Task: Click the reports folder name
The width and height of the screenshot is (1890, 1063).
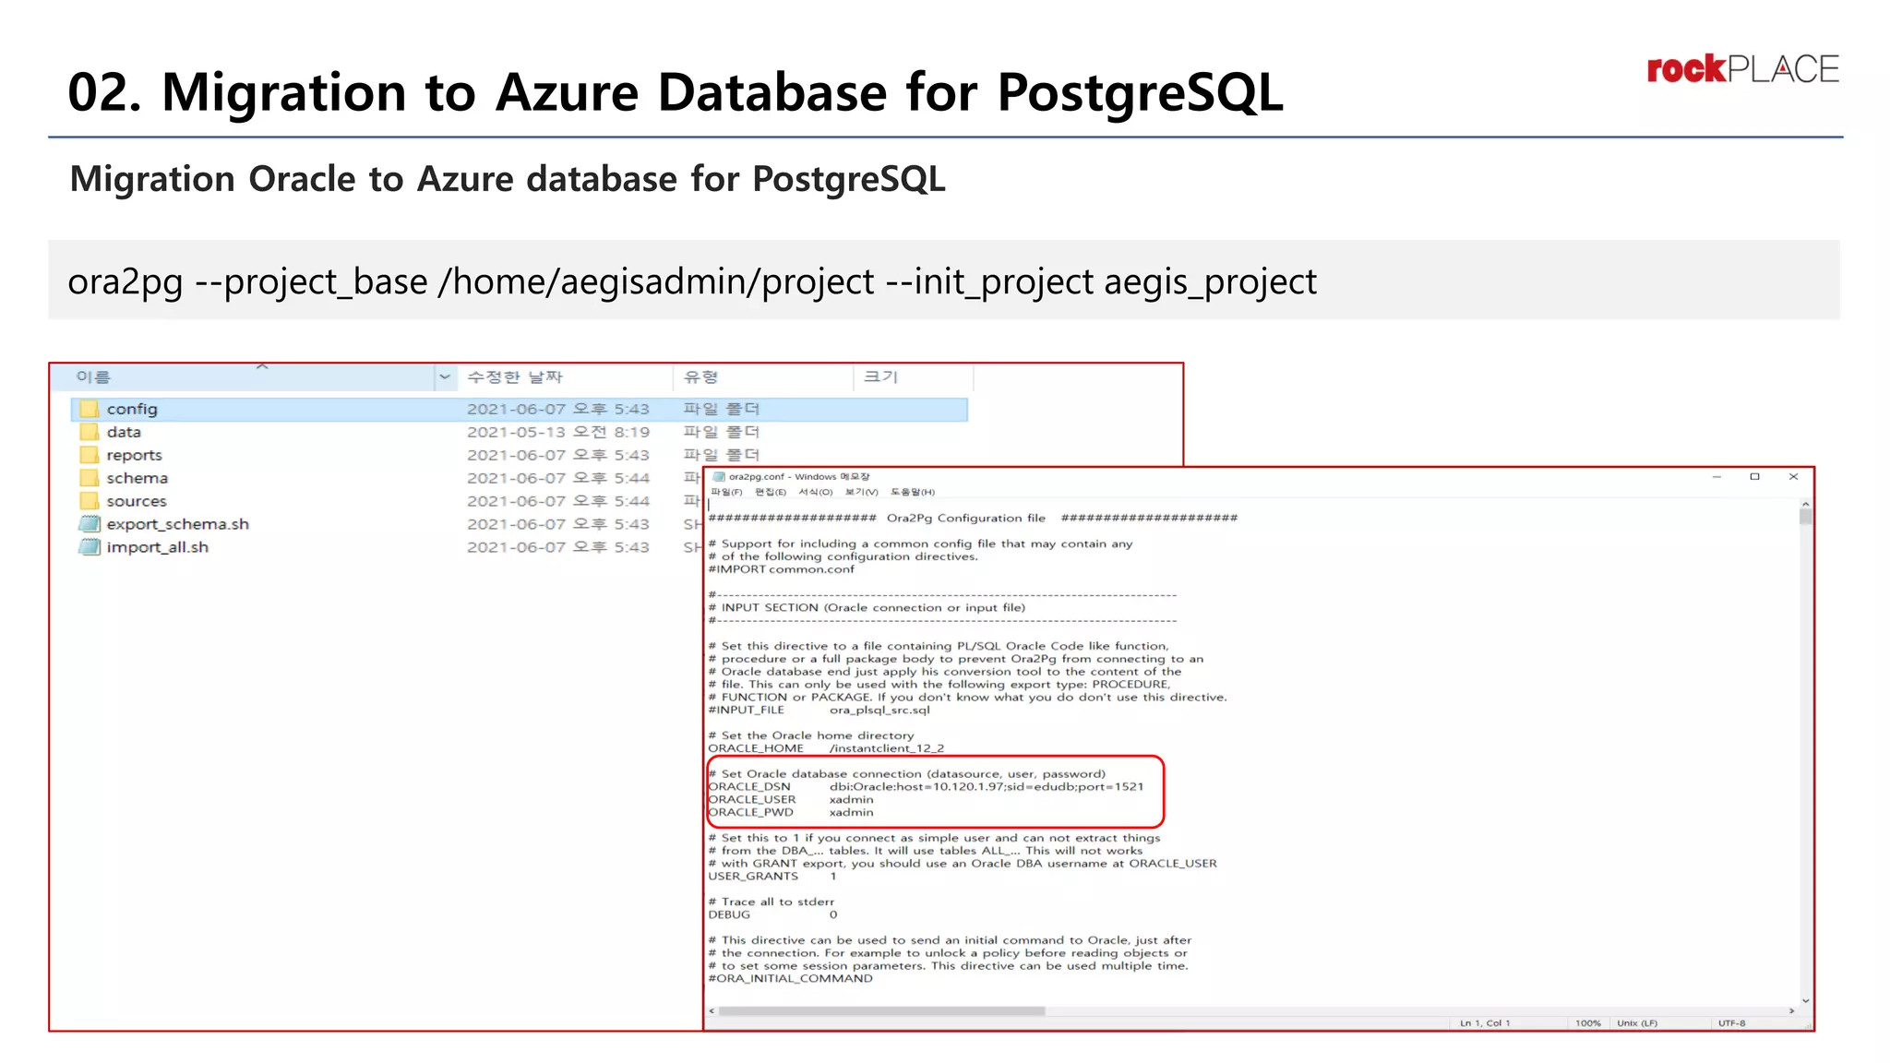Action: coord(134,455)
